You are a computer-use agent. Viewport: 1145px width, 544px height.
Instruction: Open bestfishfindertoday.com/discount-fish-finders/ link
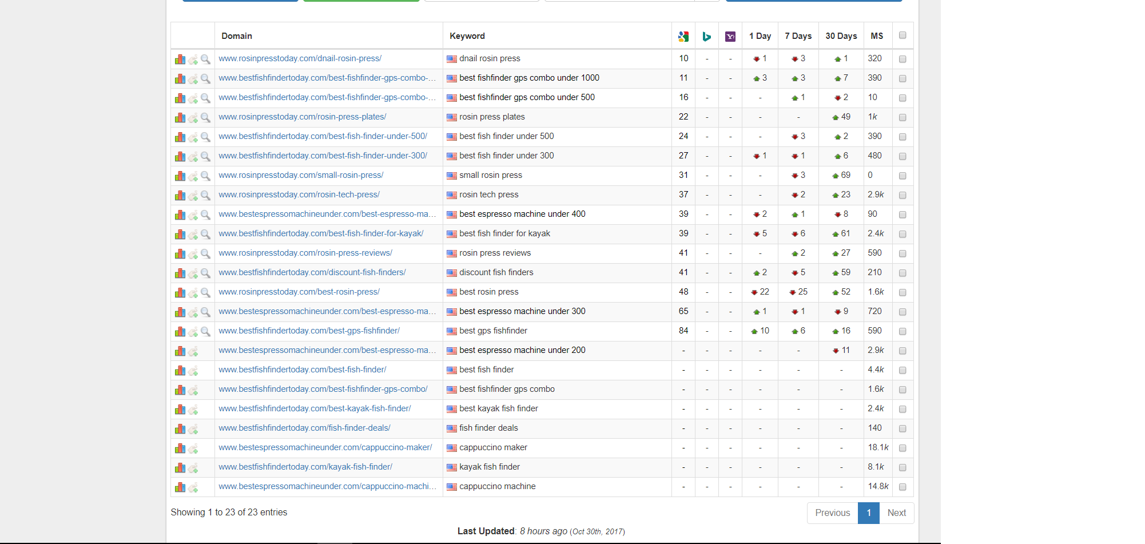click(x=312, y=272)
